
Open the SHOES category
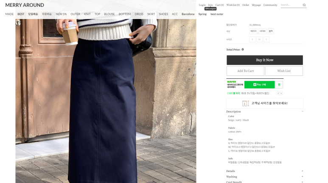point(163,14)
